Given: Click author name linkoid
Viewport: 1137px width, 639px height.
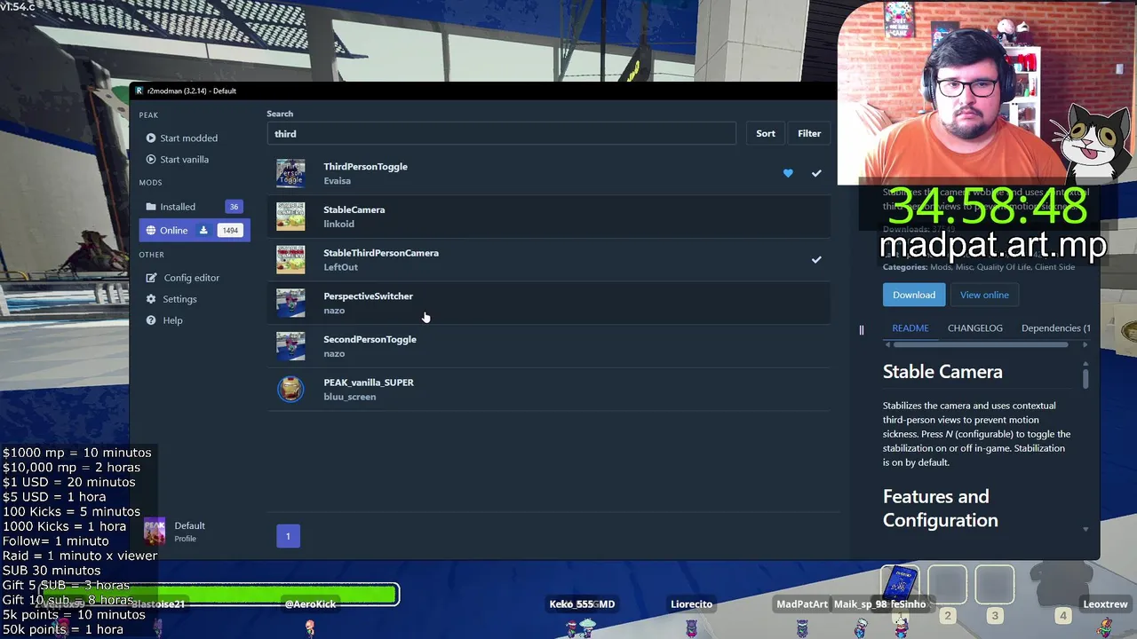Looking at the screenshot, I should click(338, 225).
